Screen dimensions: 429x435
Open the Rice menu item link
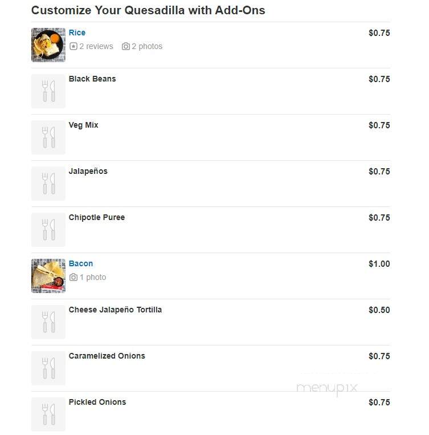click(x=77, y=32)
